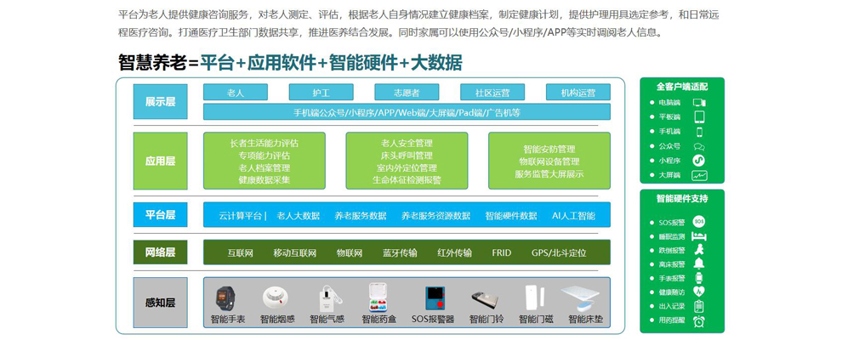The image size is (842, 340).
Task: Select the 智能门磁 door sensor image
Action: tap(535, 298)
